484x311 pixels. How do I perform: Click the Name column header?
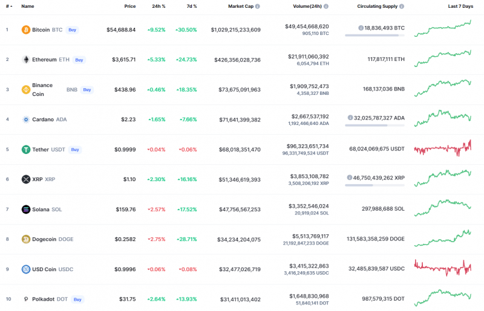point(28,6)
